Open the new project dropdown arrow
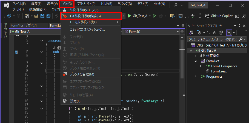 click(x=32, y=16)
